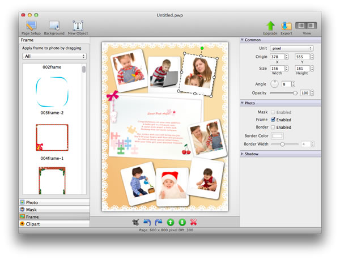
Task: Click the Background toolbar icon
Action: 54,26
